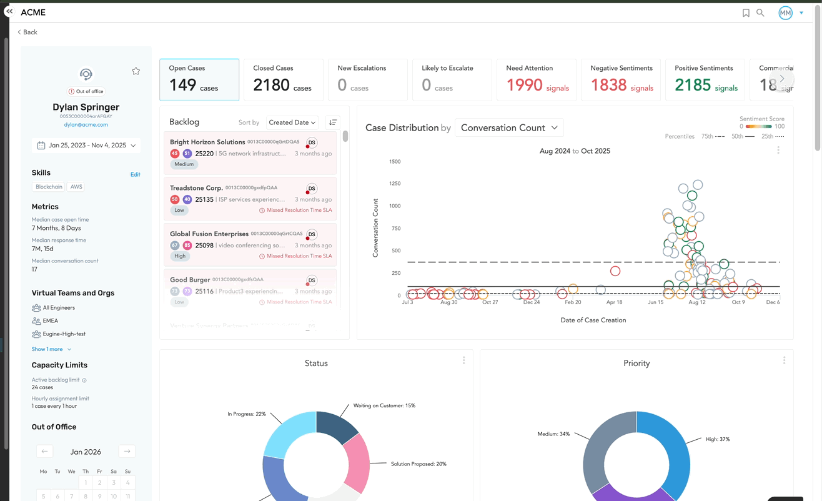Image resolution: width=822 pixels, height=501 pixels.
Task: Open the Status chart options menu
Action: click(463, 360)
